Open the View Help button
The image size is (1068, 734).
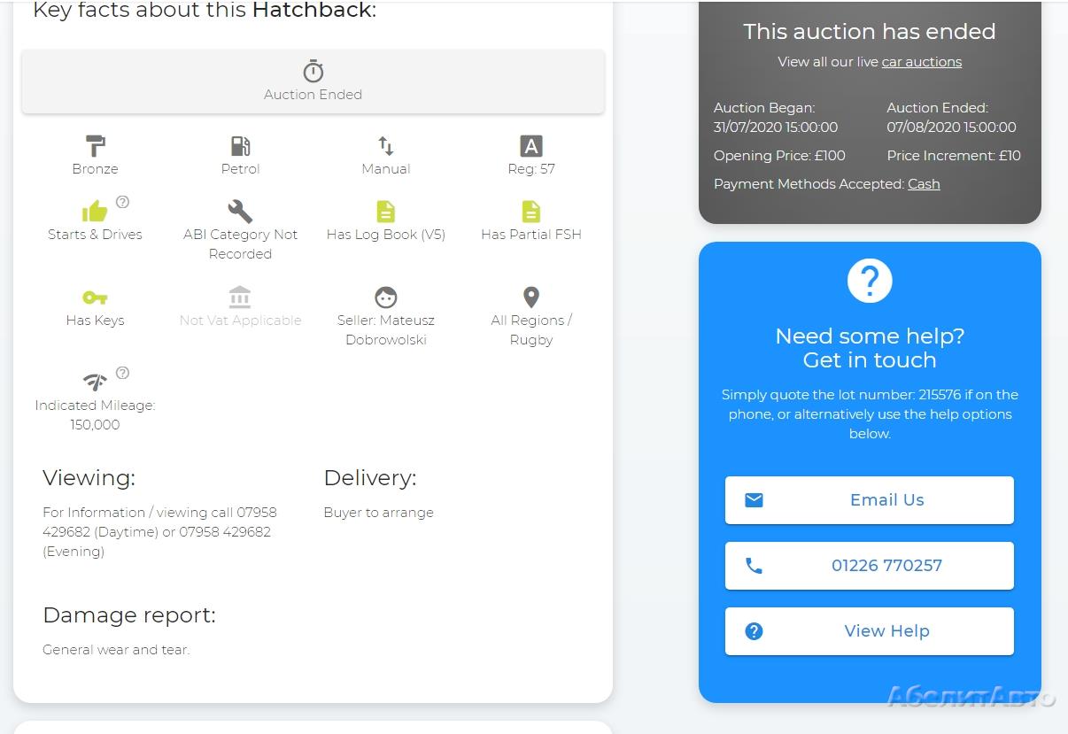point(869,631)
